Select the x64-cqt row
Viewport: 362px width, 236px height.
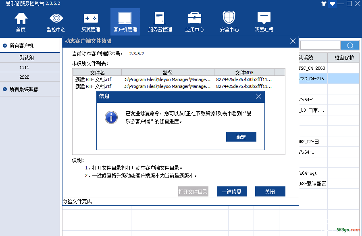coord(329,173)
